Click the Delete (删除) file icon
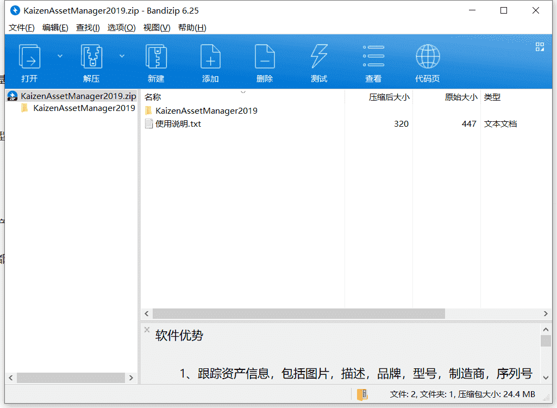This screenshot has width=557, height=408. point(265,57)
